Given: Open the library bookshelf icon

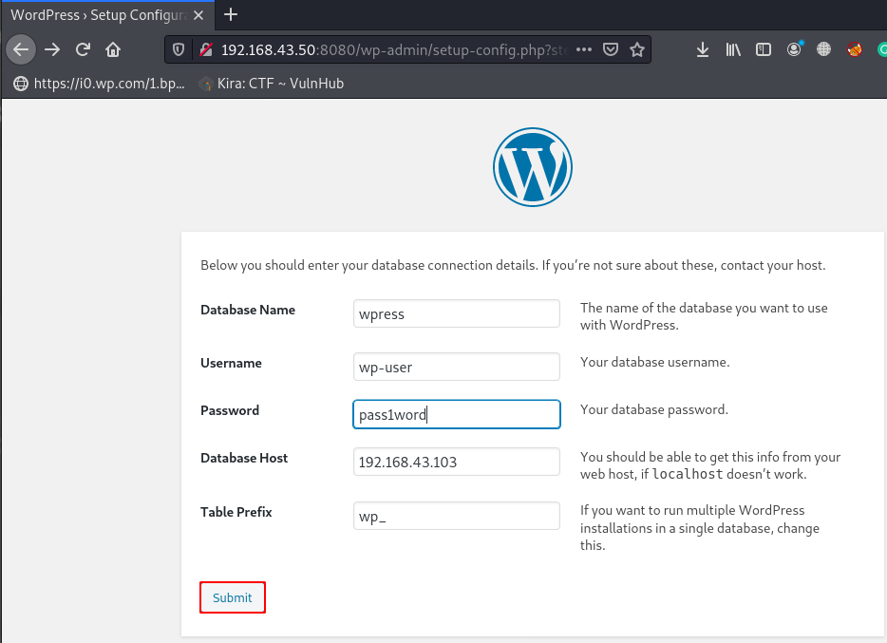Looking at the screenshot, I should tap(733, 49).
